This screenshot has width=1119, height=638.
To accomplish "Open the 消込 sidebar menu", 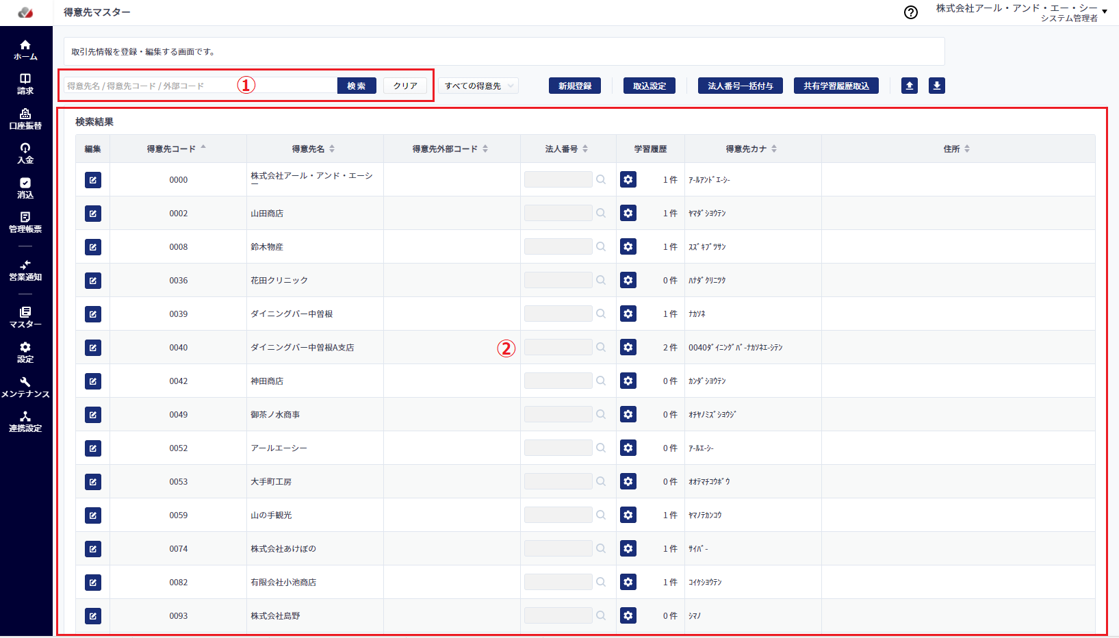I will click(25, 188).
